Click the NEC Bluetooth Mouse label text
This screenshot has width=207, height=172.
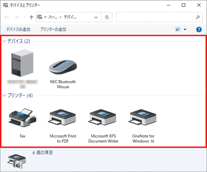[63, 84]
